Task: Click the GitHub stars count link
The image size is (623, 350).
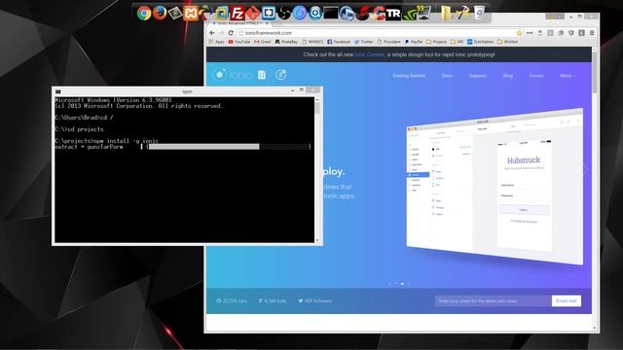Action: click(x=232, y=300)
